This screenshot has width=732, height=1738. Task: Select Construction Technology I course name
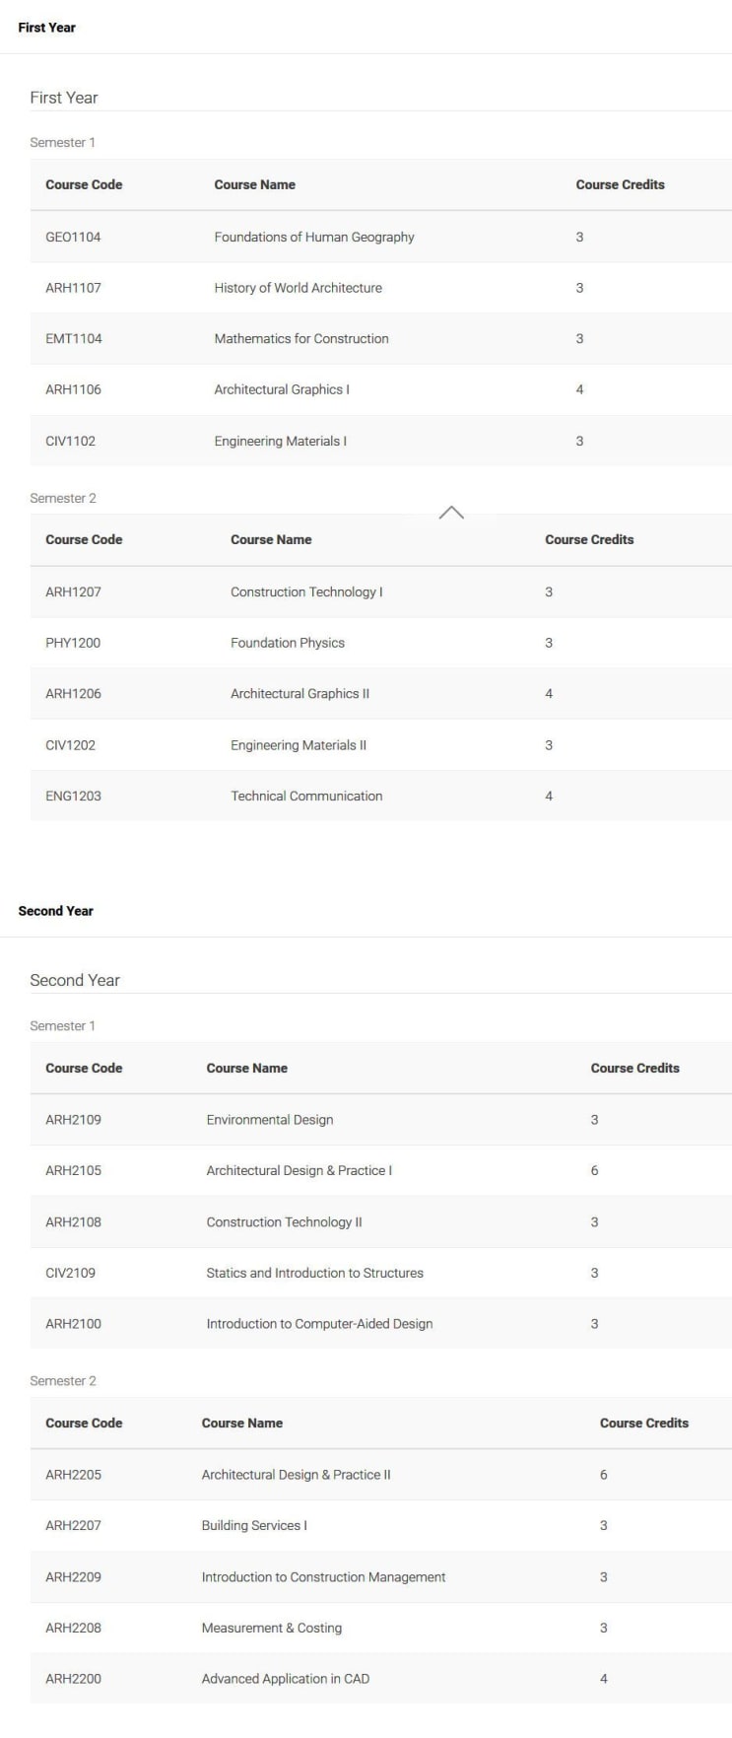click(306, 591)
